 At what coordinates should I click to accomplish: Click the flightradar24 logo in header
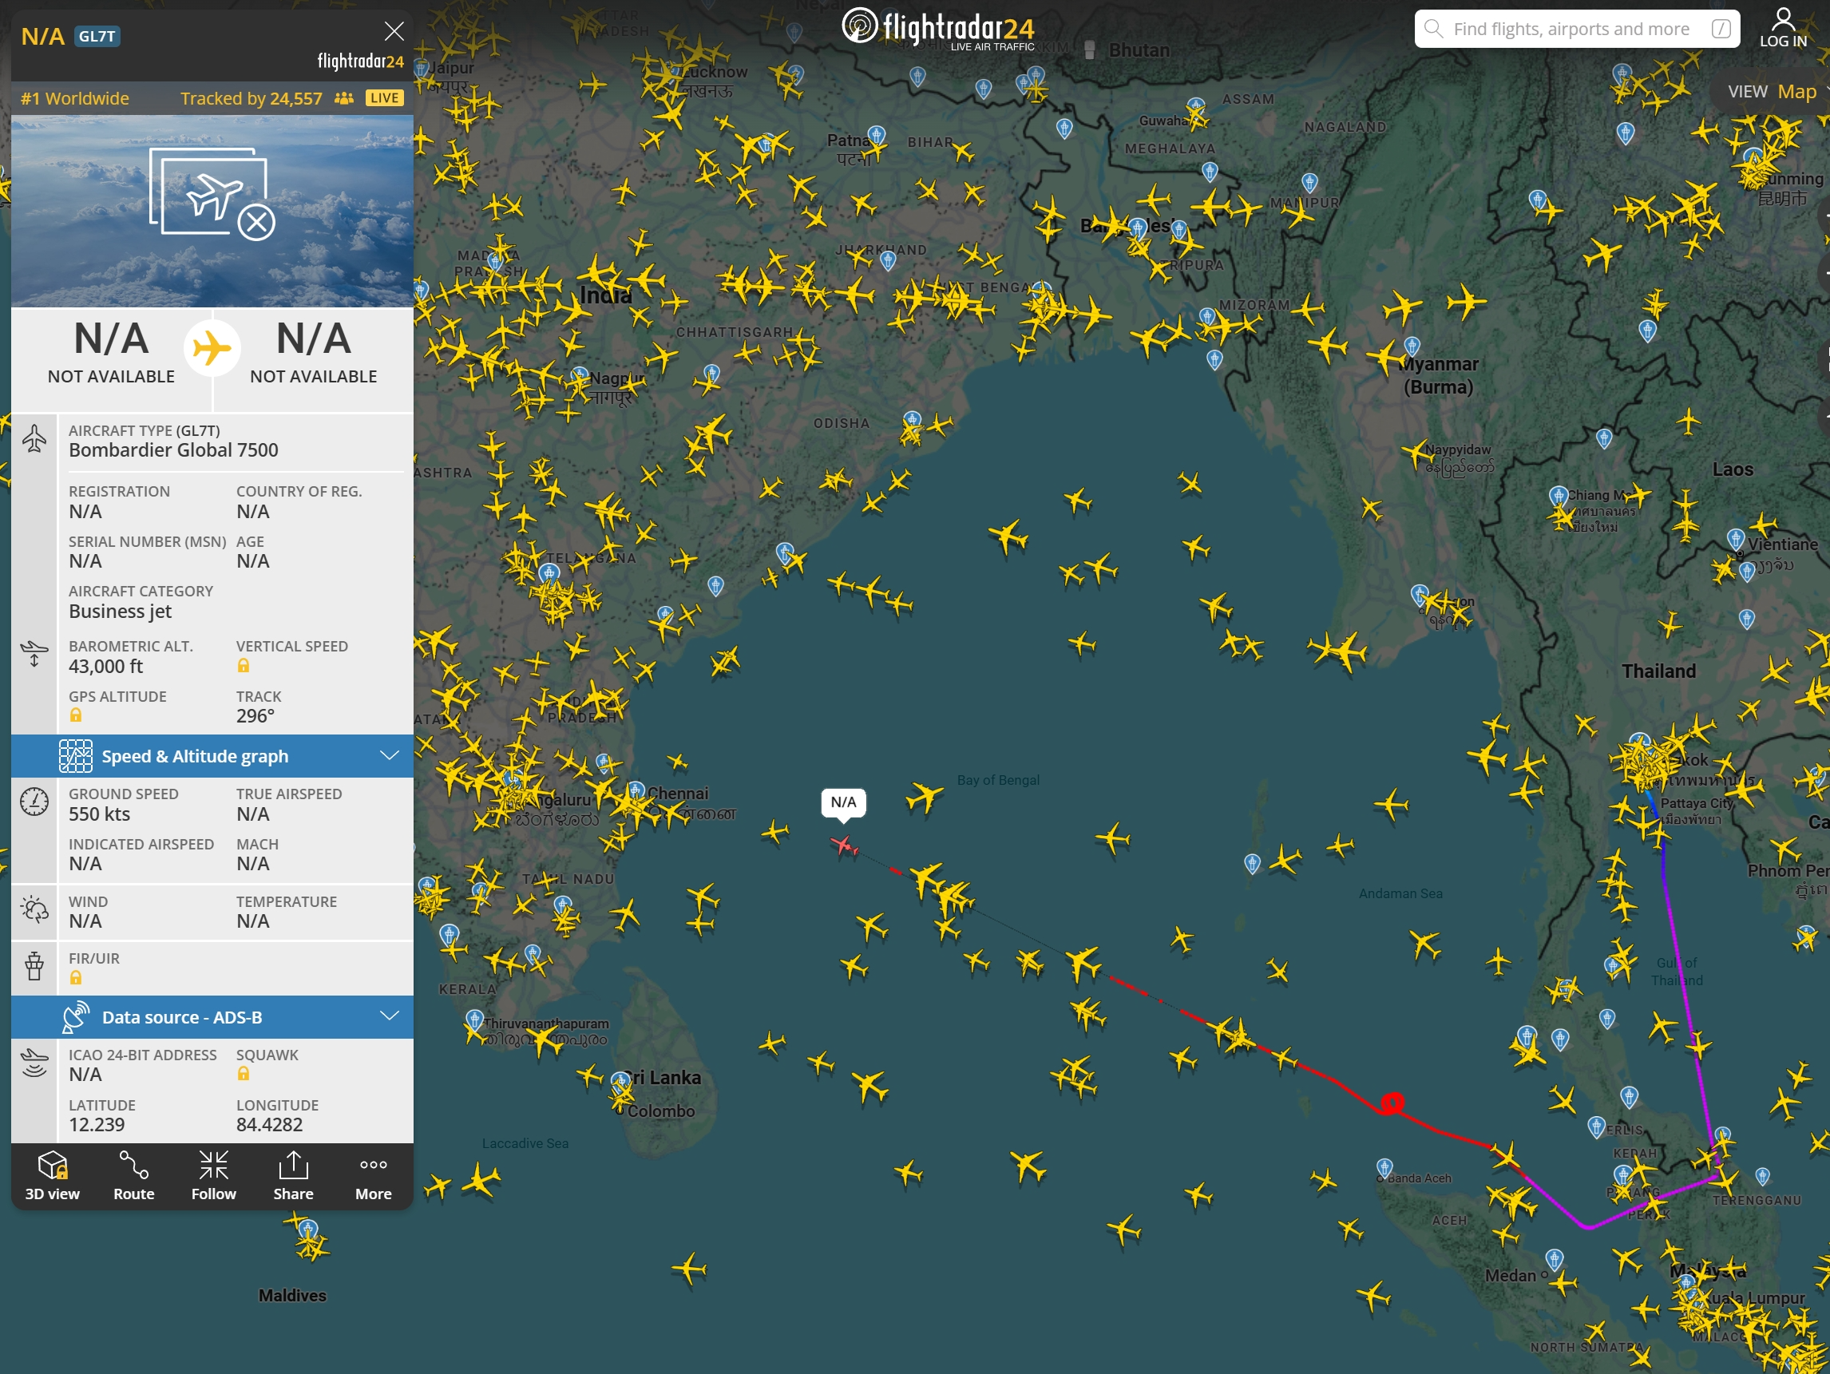(x=939, y=28)
